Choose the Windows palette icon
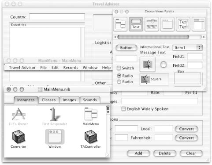The height and width of the screenshot is (165, 212). [167, 24]
